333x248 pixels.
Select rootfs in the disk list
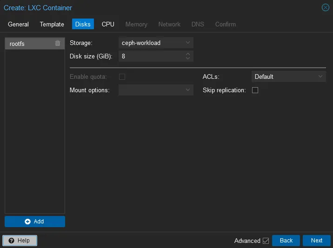pyautogui.click(x=28, y=44)
